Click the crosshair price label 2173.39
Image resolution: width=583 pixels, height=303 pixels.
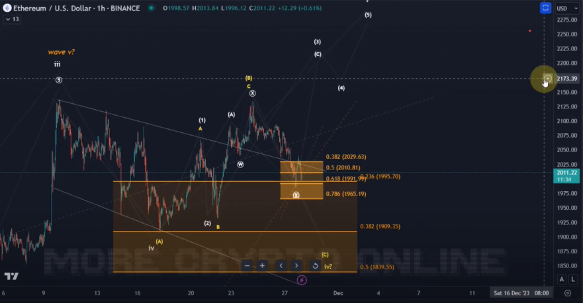pos(566,79)
